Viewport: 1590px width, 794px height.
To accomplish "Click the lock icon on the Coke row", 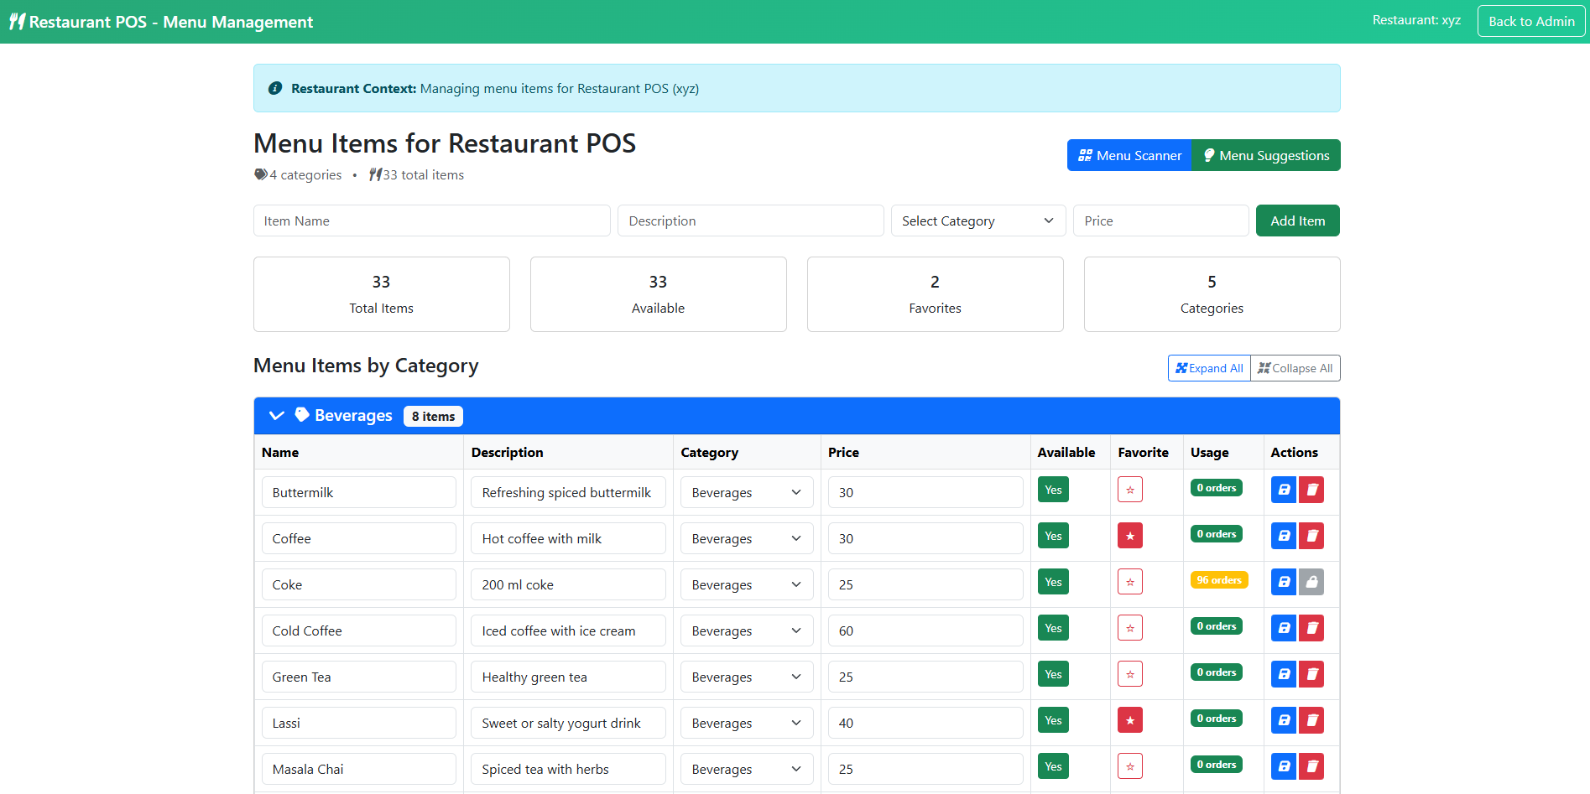I will [1311, 581].
